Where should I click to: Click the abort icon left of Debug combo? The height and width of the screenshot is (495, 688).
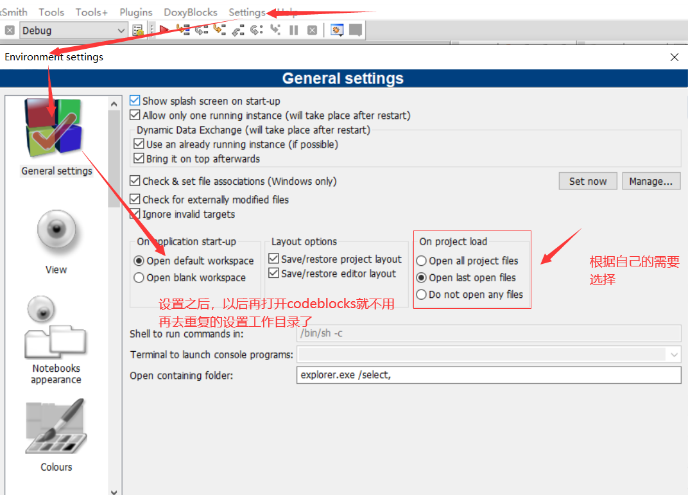coord(10,30)
